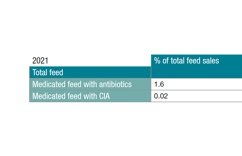
Task: Click the 0.02 value cell
Action: pyautogui.click(x=161, y=96)
